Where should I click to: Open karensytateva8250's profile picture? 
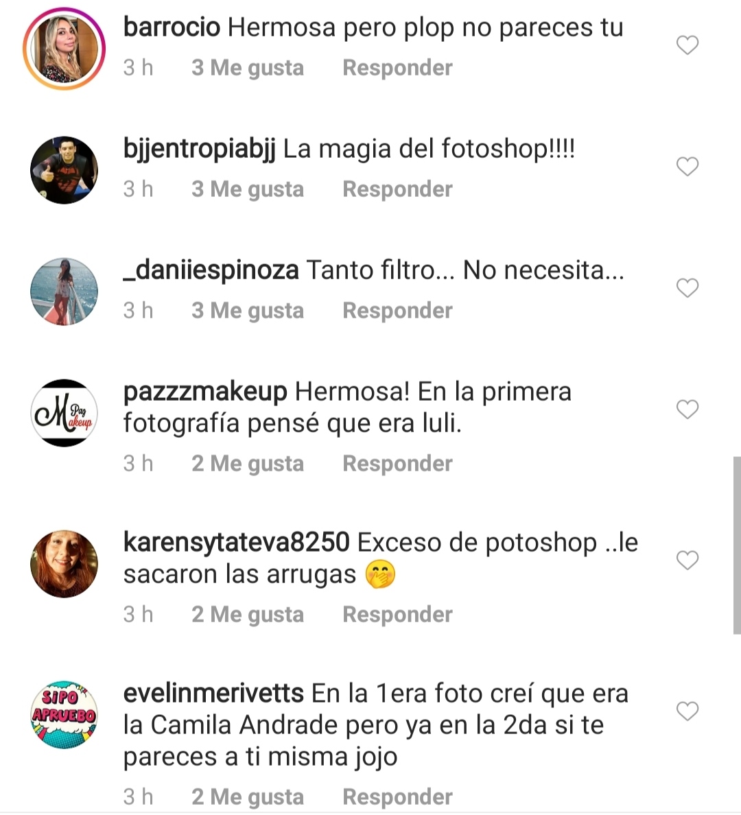tap(64, 564)
